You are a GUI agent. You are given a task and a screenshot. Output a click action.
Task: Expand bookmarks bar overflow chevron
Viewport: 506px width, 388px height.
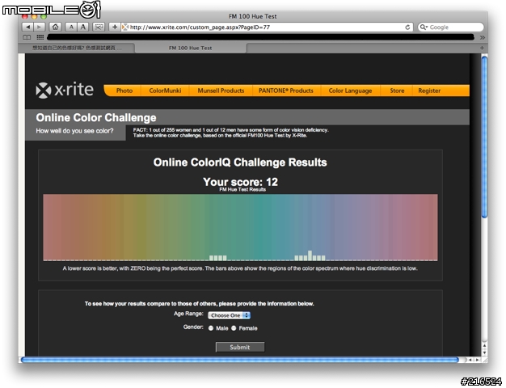point(482,37)
